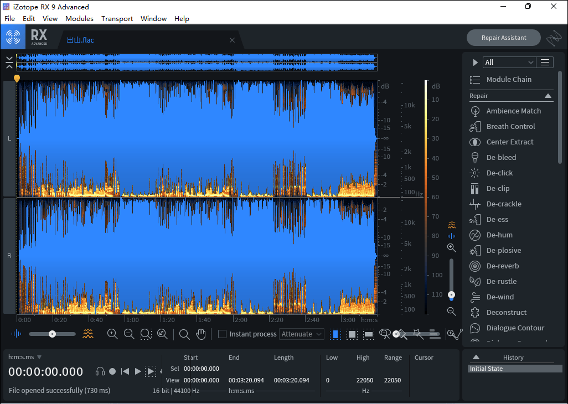The width and height of the screenshot is (568, 404).
Task: Open the Attenuate mode dropdown
Action: (x=302, y=334)
